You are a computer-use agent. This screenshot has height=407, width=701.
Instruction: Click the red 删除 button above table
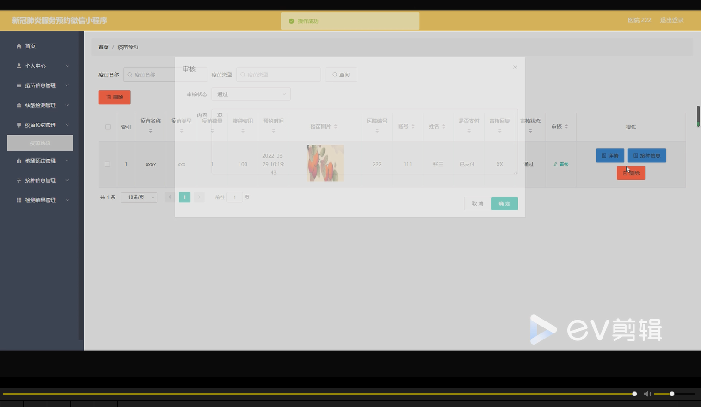pos(115,97)
